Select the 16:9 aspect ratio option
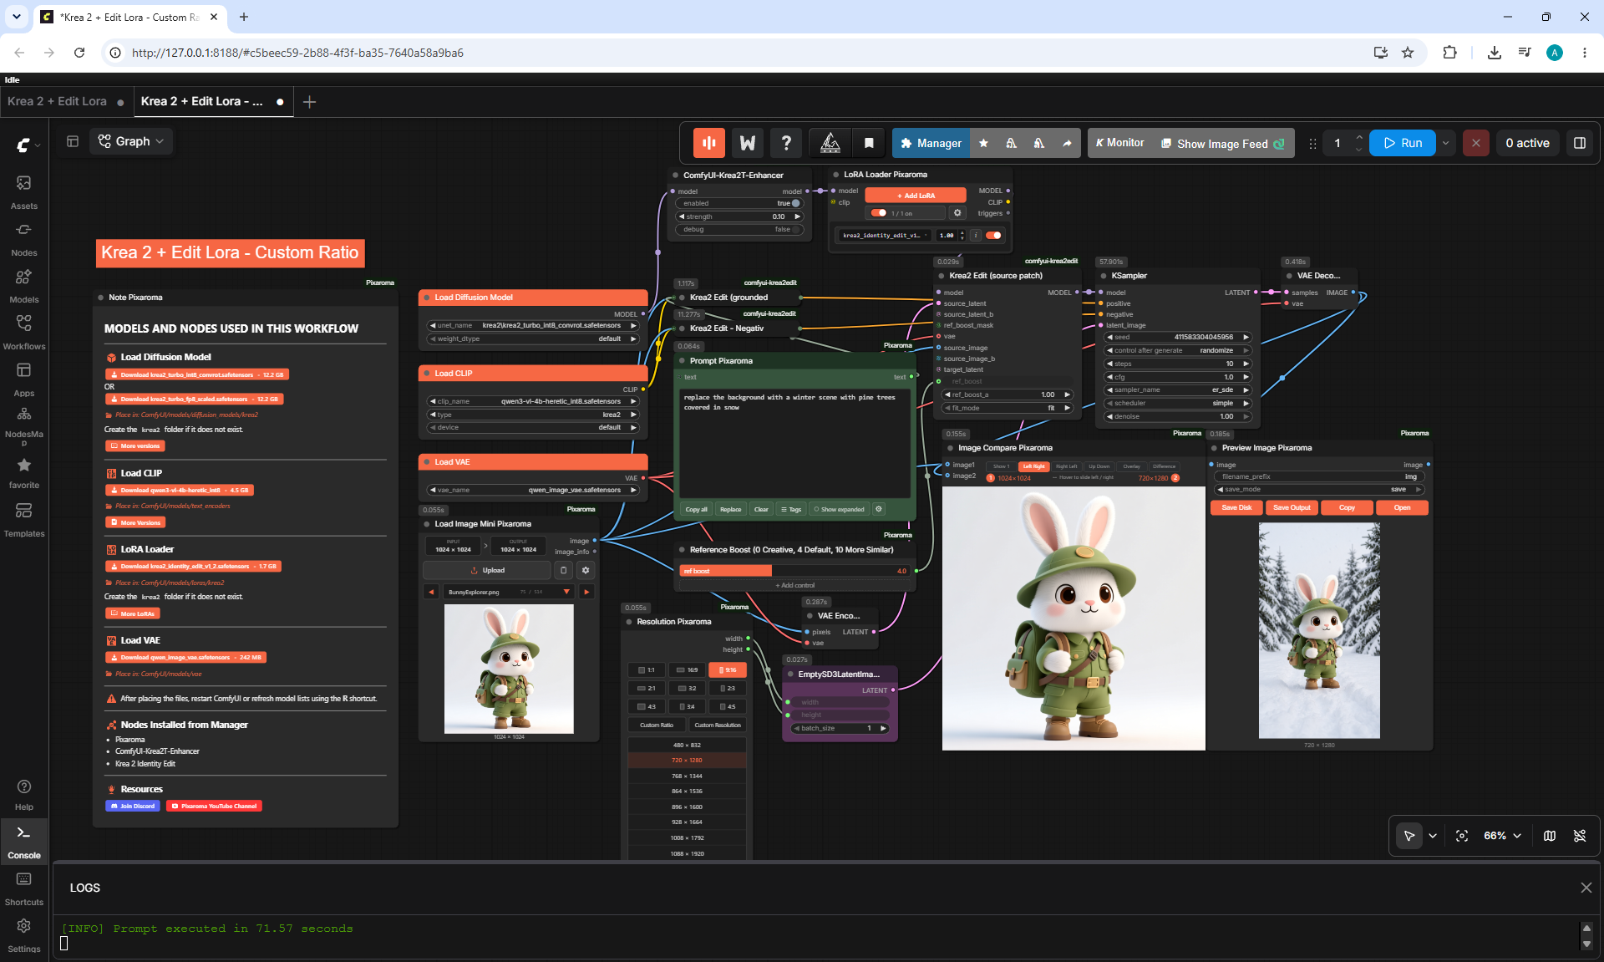 [687, 669]
